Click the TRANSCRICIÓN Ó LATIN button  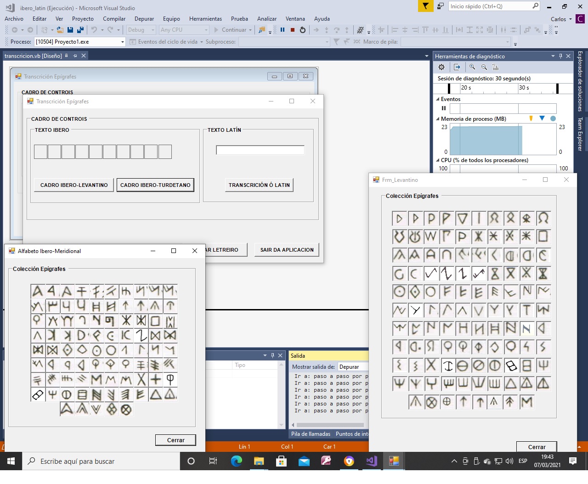[259, 185]
